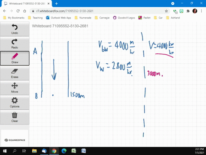Viewport: 206px width, 155px height.
Task: Select the Erase tool
Action: pyautogui.click(x=15, y=73)
